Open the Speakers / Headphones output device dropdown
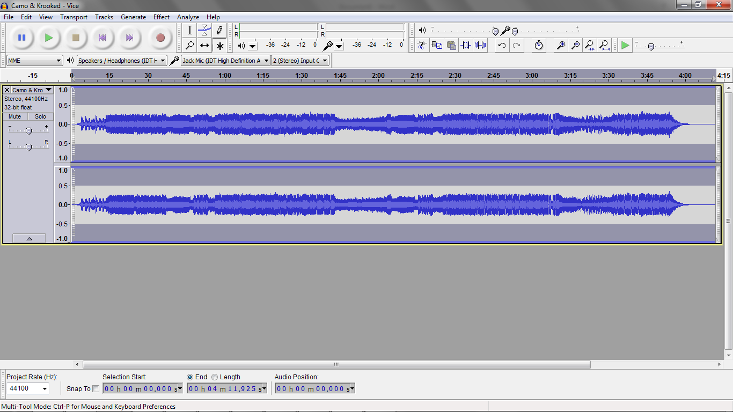The height and width of the screenshot is (412, 733). click(x=122, y=61)
